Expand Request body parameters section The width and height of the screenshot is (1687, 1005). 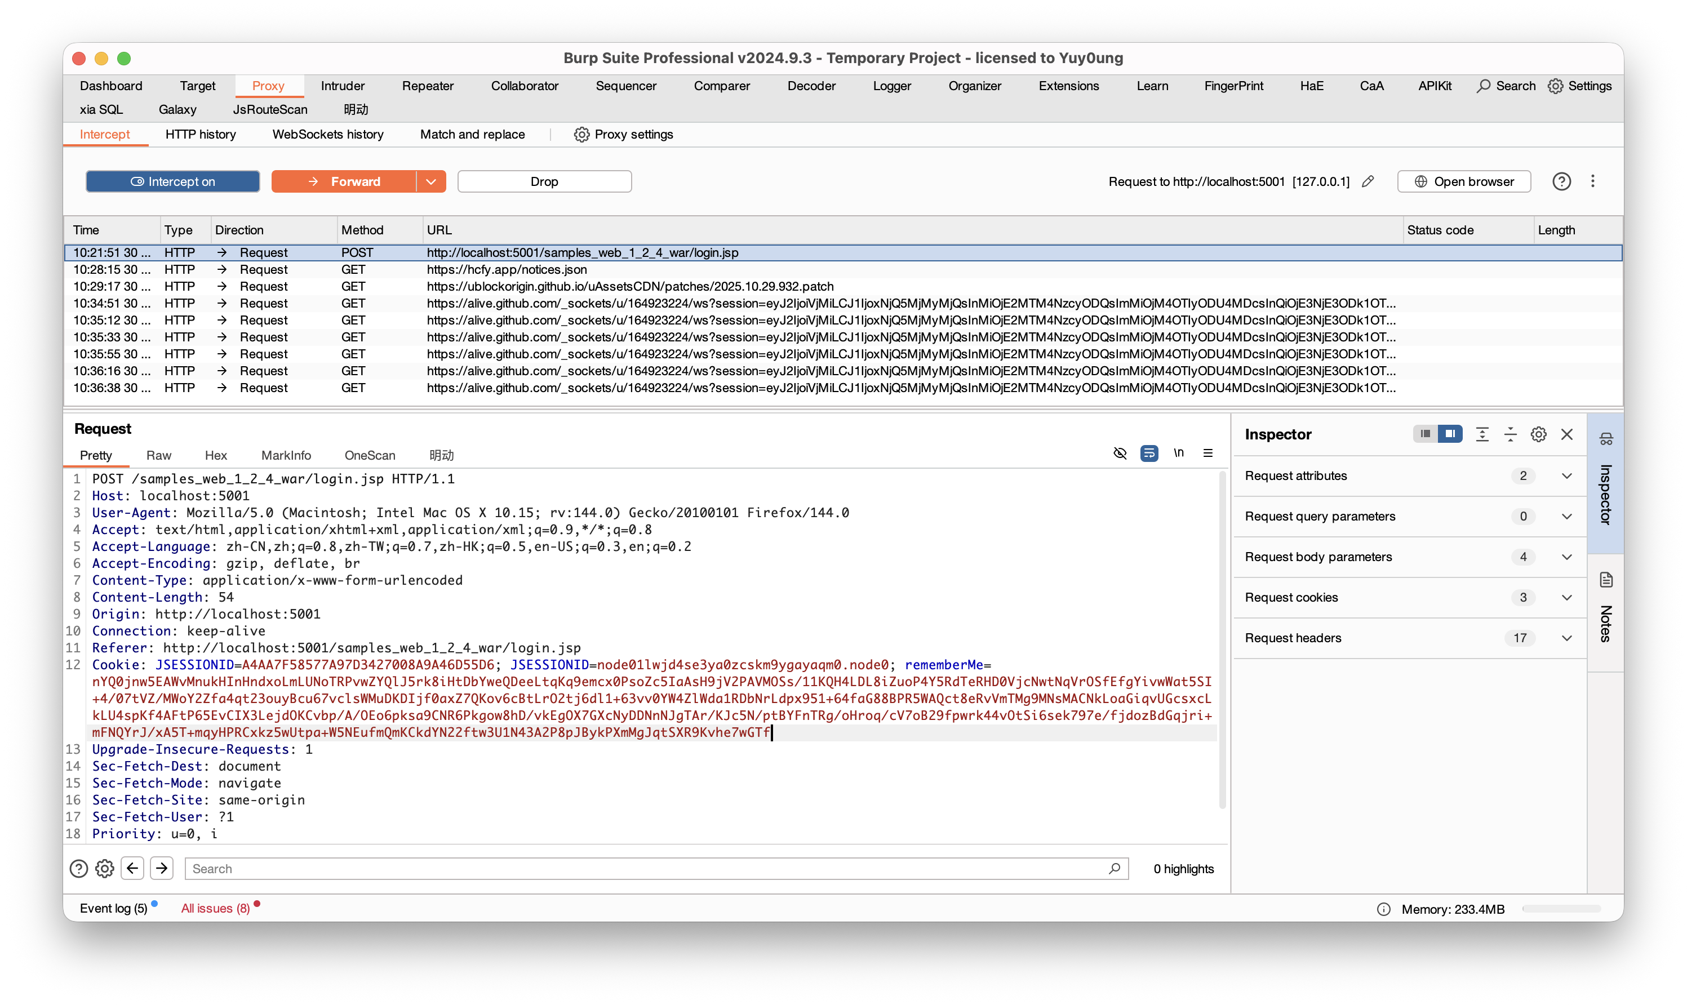[x=1566, y=557]
